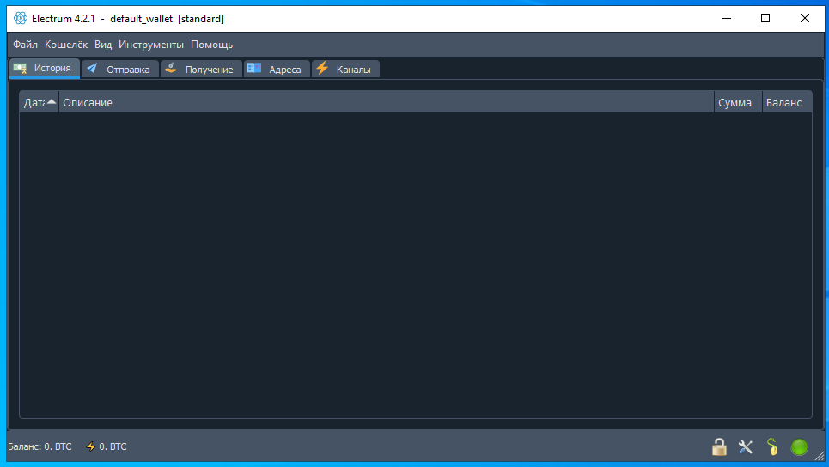Open the Кошелёк menu
Screen dimensions: 829x467
point(66,45)
